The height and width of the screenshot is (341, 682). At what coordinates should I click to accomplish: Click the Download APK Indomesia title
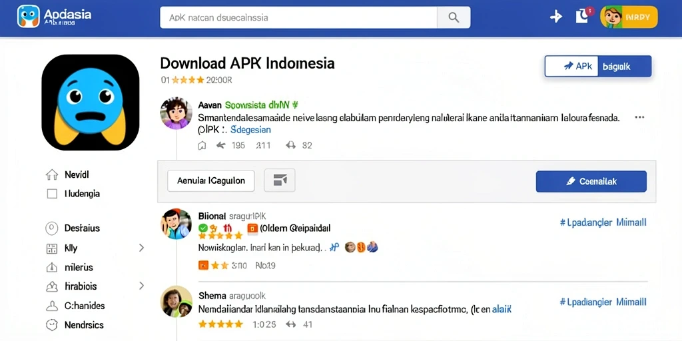248,63
